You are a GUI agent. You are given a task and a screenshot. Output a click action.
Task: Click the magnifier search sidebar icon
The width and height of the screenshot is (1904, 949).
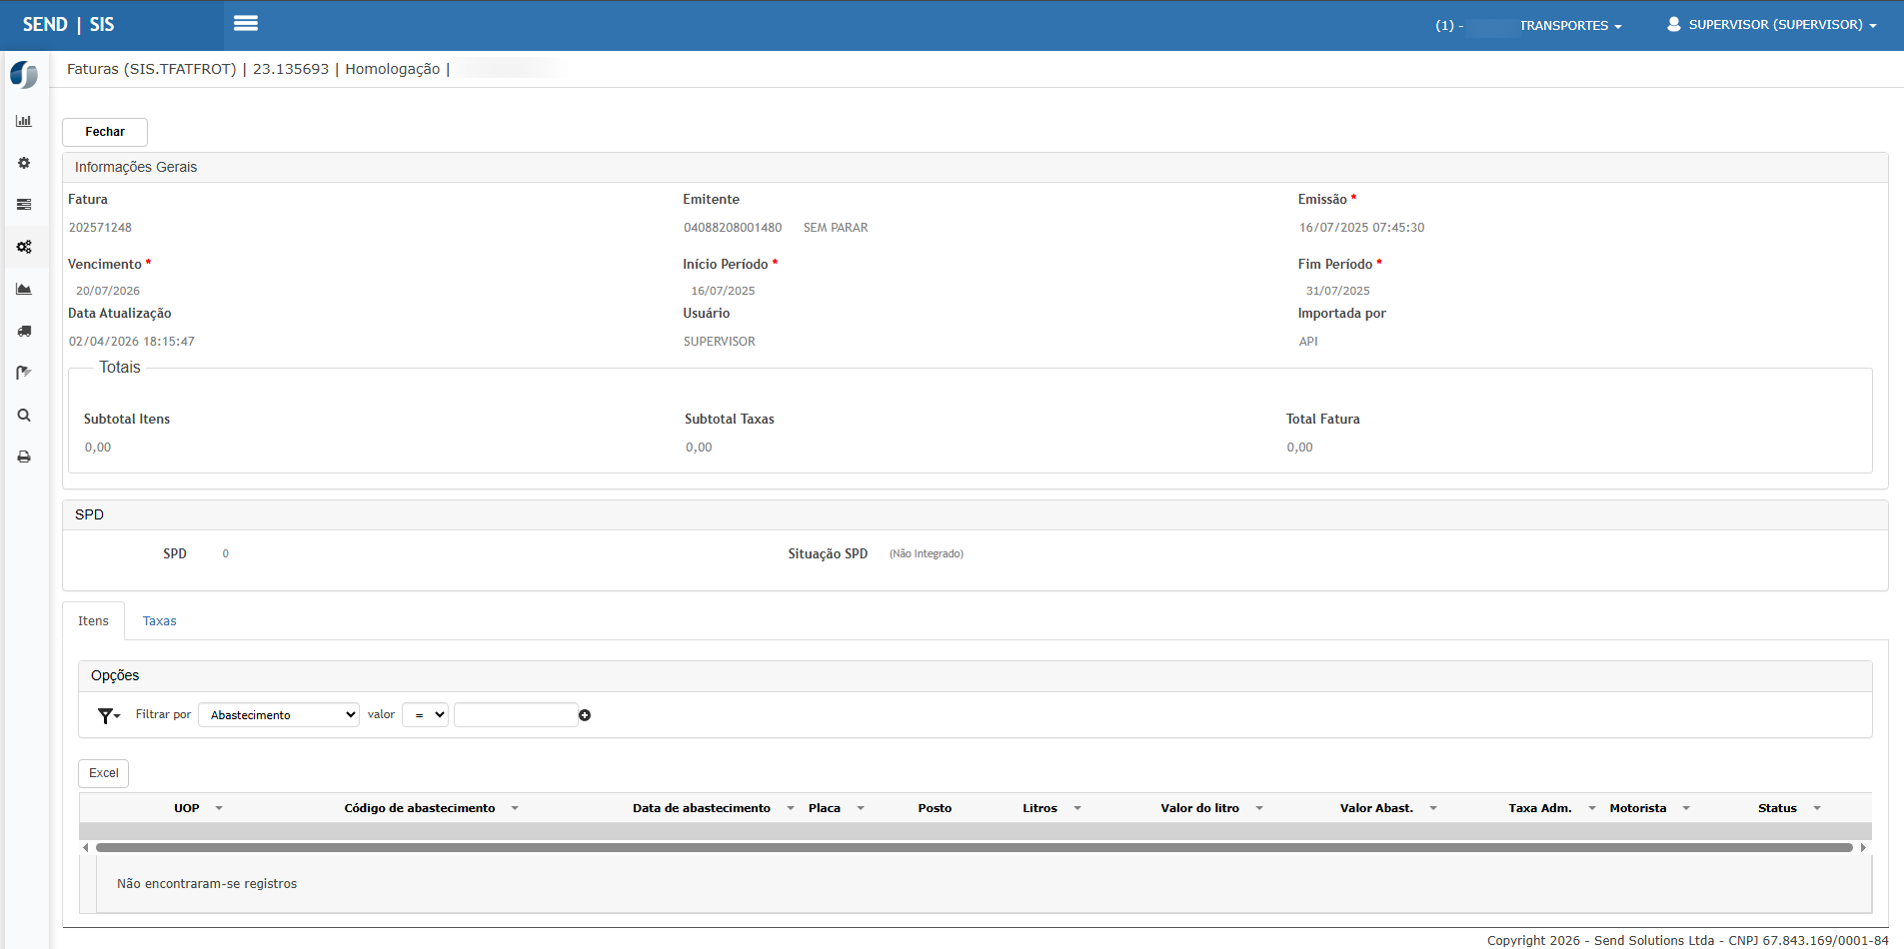click(x=24, y=415)
